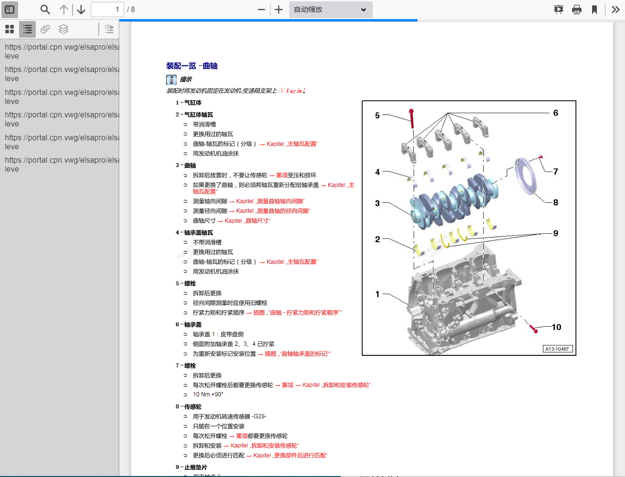Toggle the sidebar panel button
Screen dimensions: 625x477
[x=10, y=10]
